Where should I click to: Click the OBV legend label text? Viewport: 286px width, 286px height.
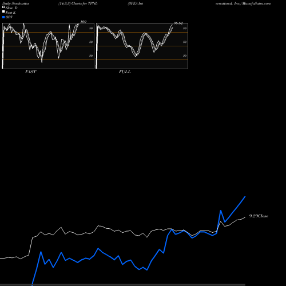pos(9,17)
